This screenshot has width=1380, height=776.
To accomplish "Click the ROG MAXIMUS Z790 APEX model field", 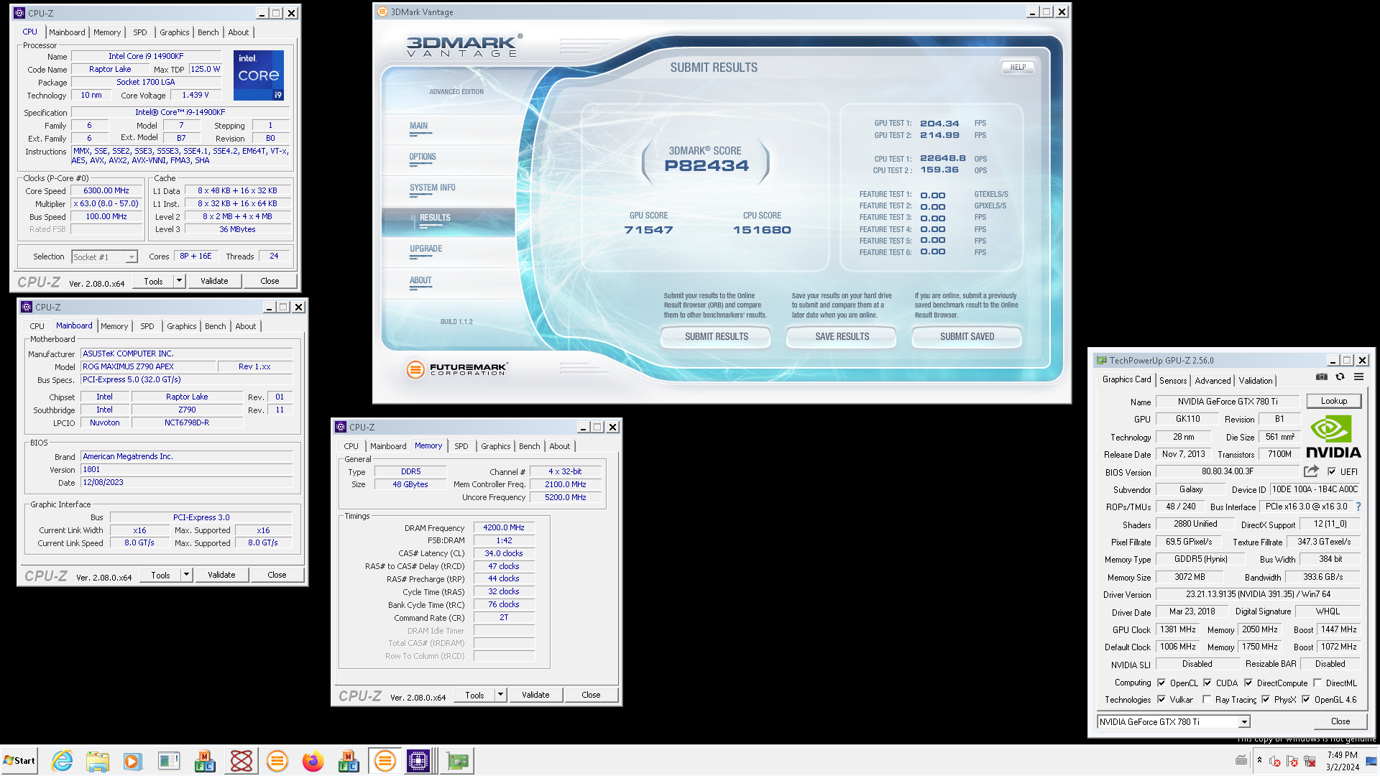I will coord(148,366).
